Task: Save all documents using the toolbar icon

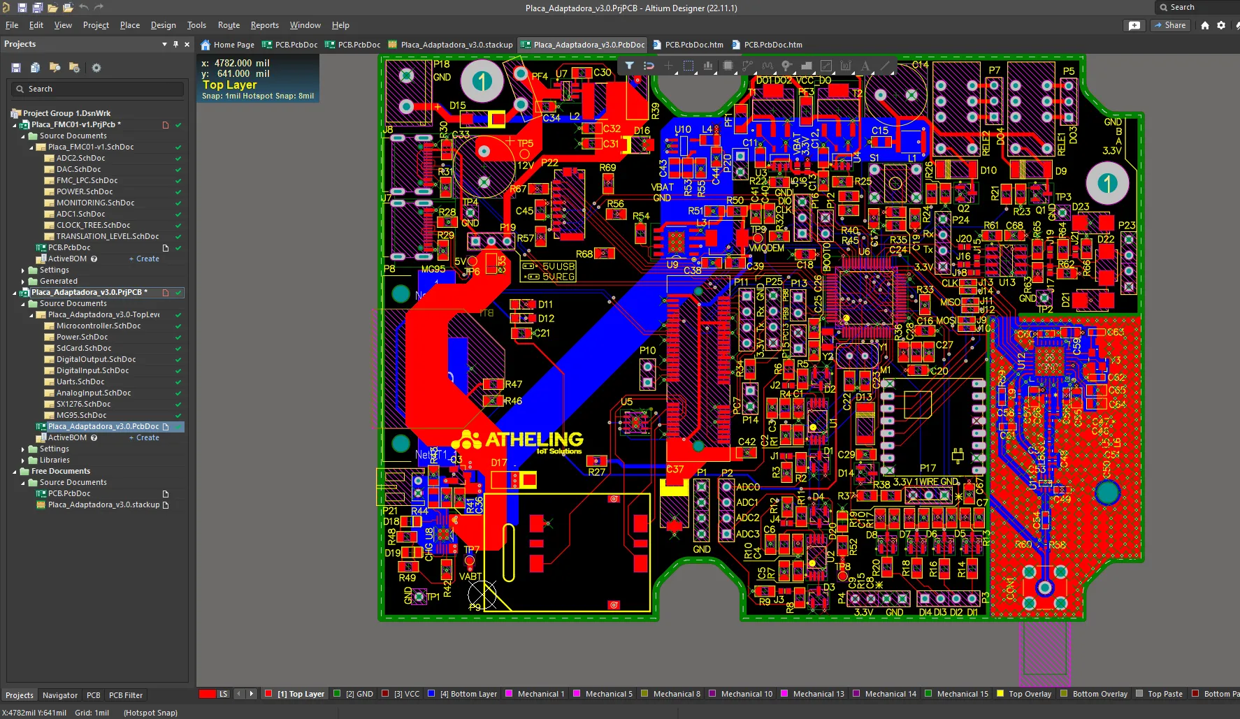Action: [35, 67]
